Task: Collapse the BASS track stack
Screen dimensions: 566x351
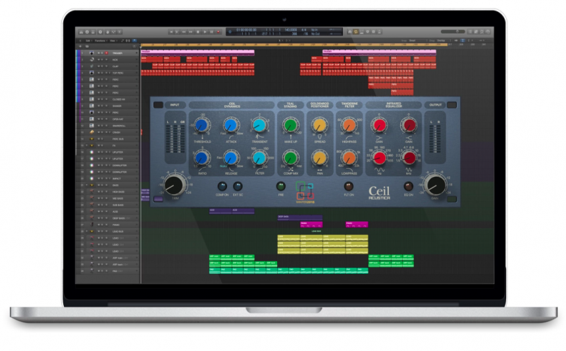Action: pos(87,185)
